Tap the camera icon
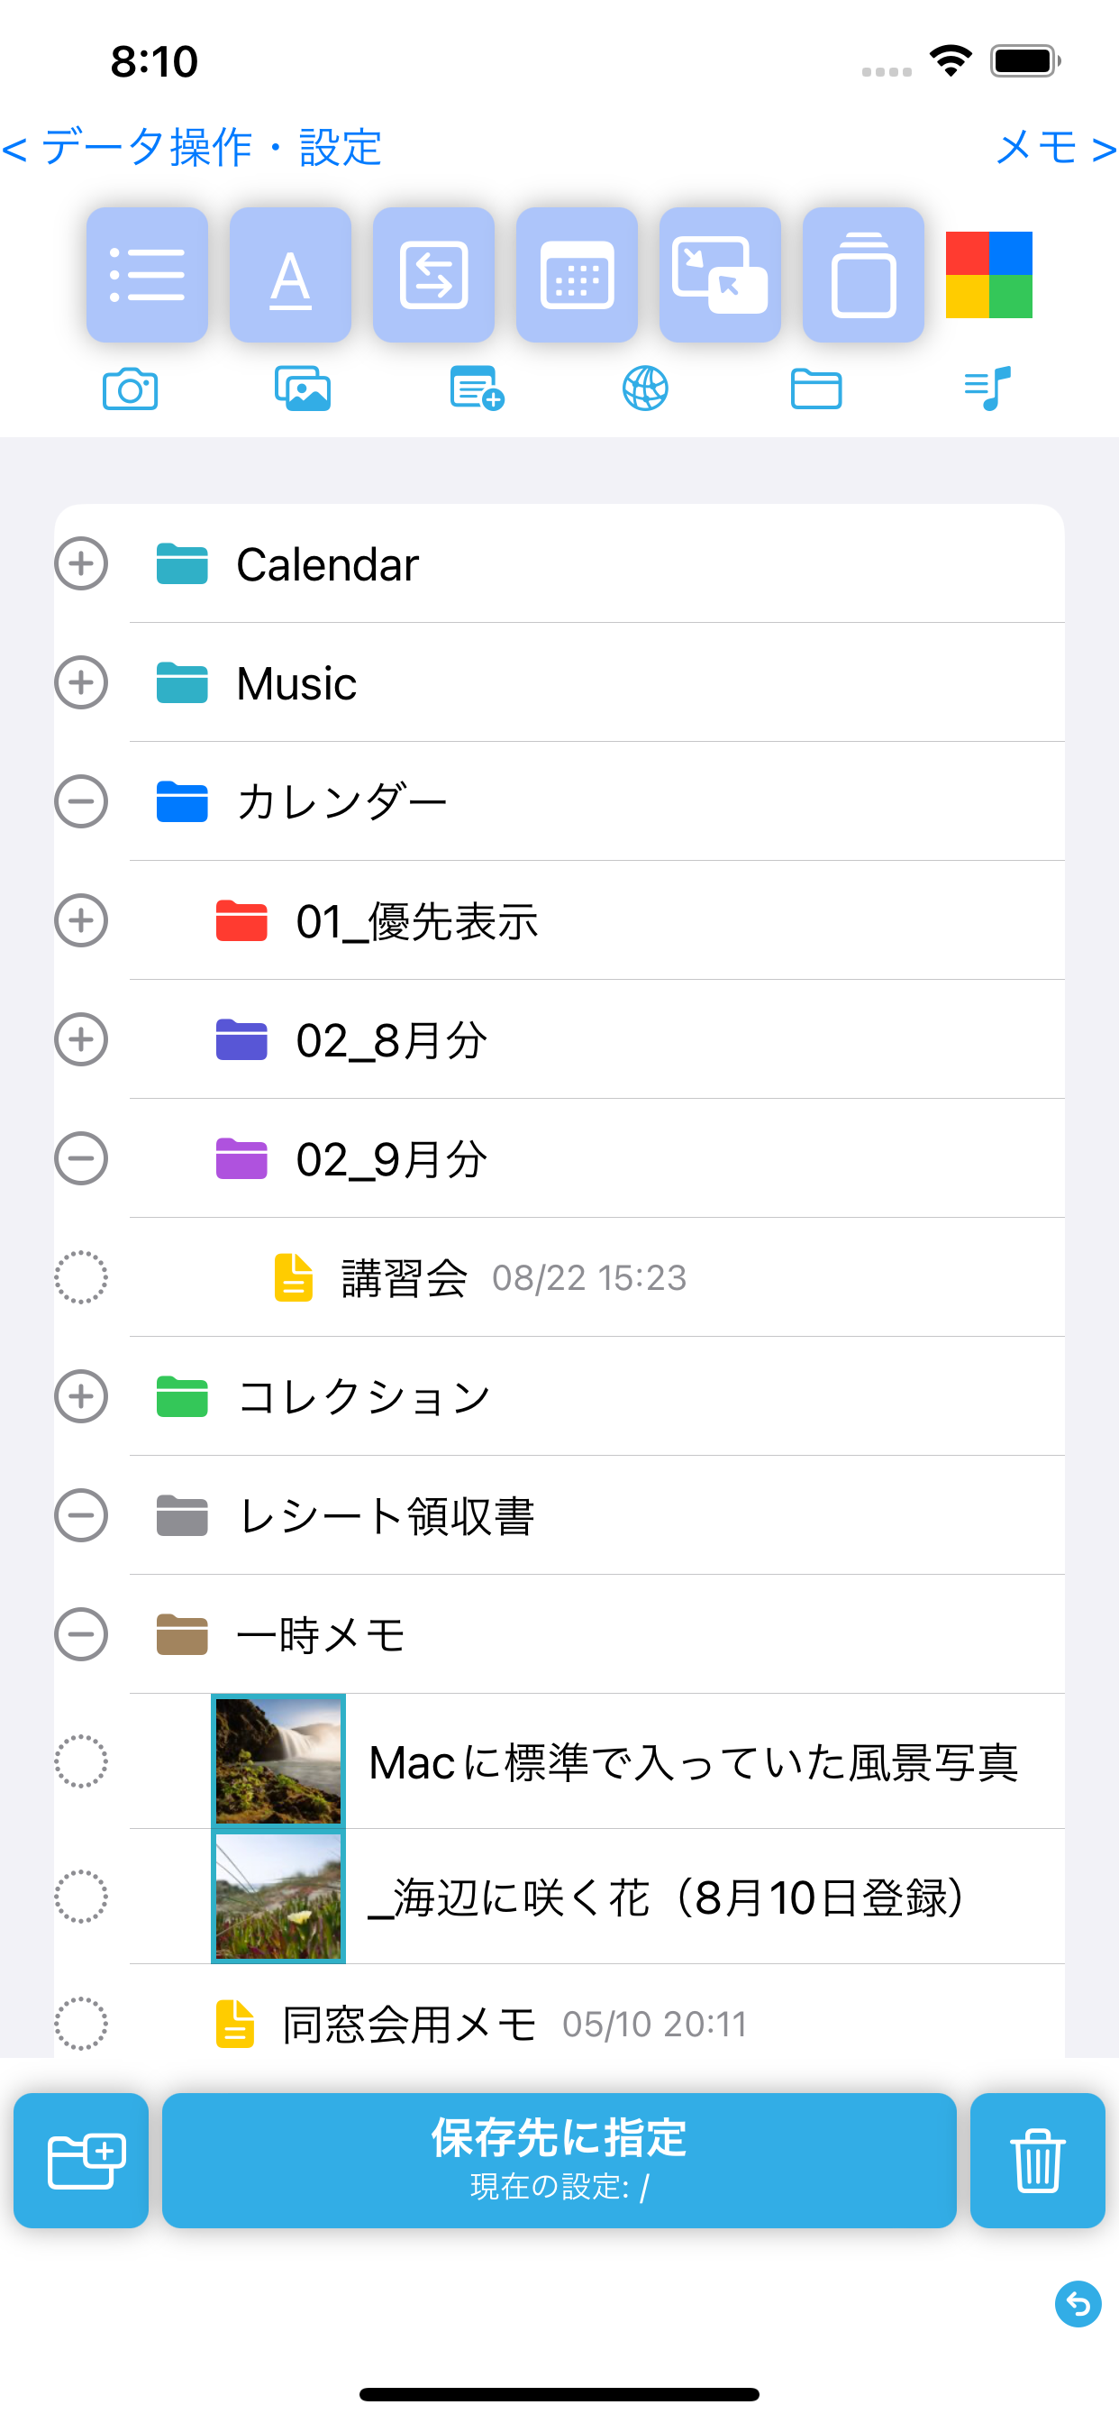Viewport: 1119px width, 2423px height. click(x=130, y=389)
